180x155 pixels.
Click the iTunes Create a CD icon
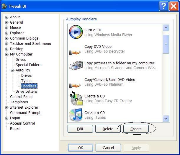click(x=76, y=115)
